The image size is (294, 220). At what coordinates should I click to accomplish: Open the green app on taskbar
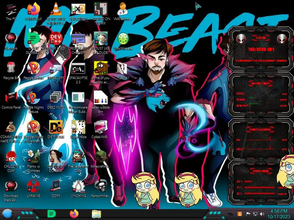coord(51,214)
